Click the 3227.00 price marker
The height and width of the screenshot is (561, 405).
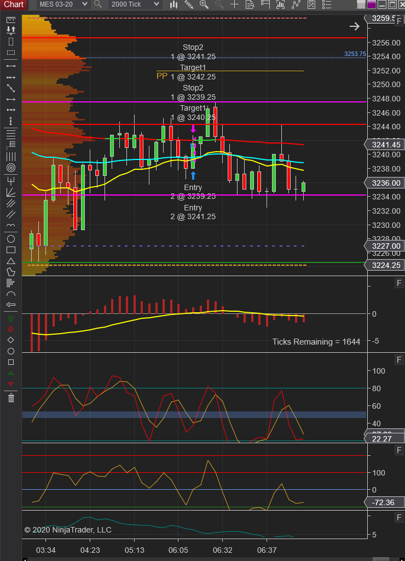point(384,246)
